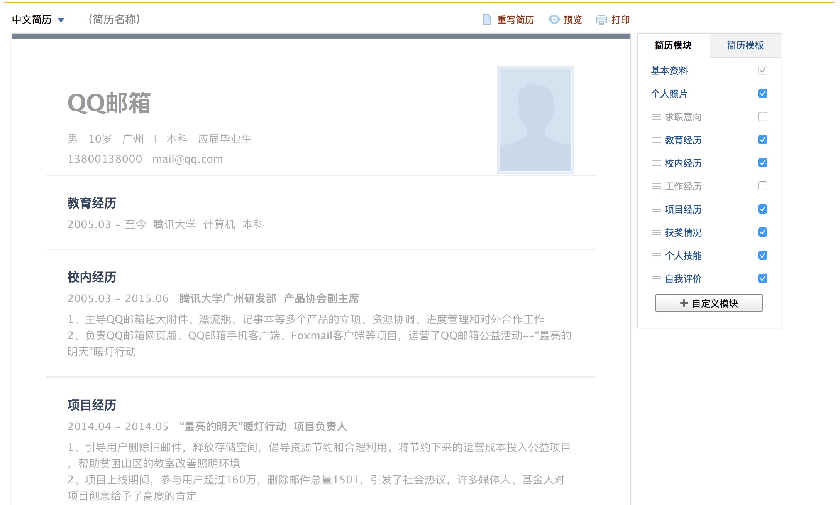Click the profile photo placeholder

coord(535,120)
